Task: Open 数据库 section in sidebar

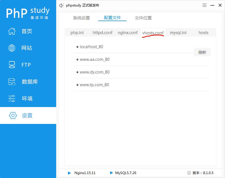Action: [x=28, y=82]
